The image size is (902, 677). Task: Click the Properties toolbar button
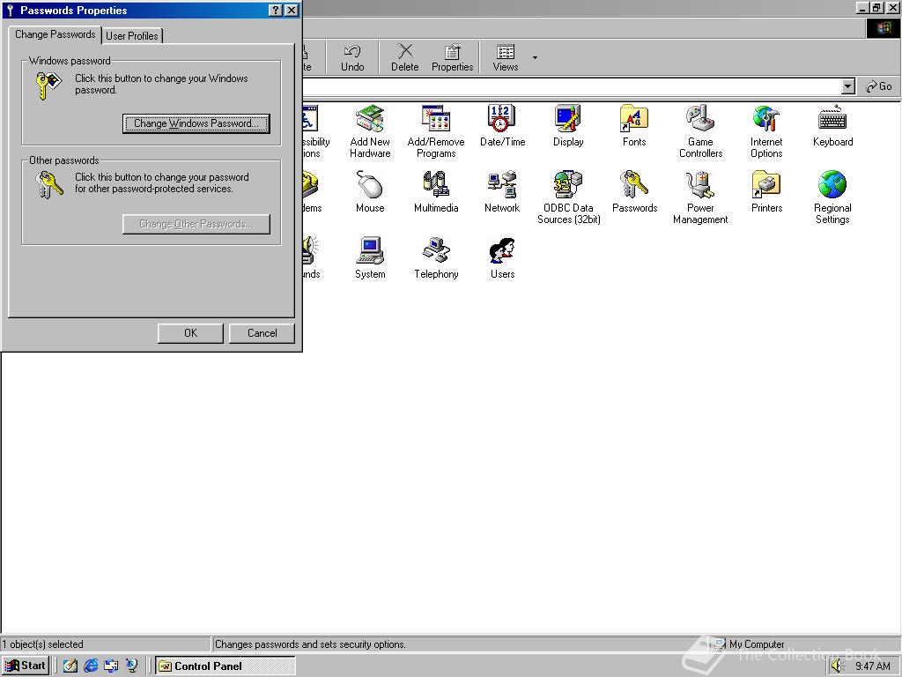(x=452, y=58)
